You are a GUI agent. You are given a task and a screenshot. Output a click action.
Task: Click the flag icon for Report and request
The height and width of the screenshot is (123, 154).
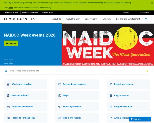coord(111,84)
